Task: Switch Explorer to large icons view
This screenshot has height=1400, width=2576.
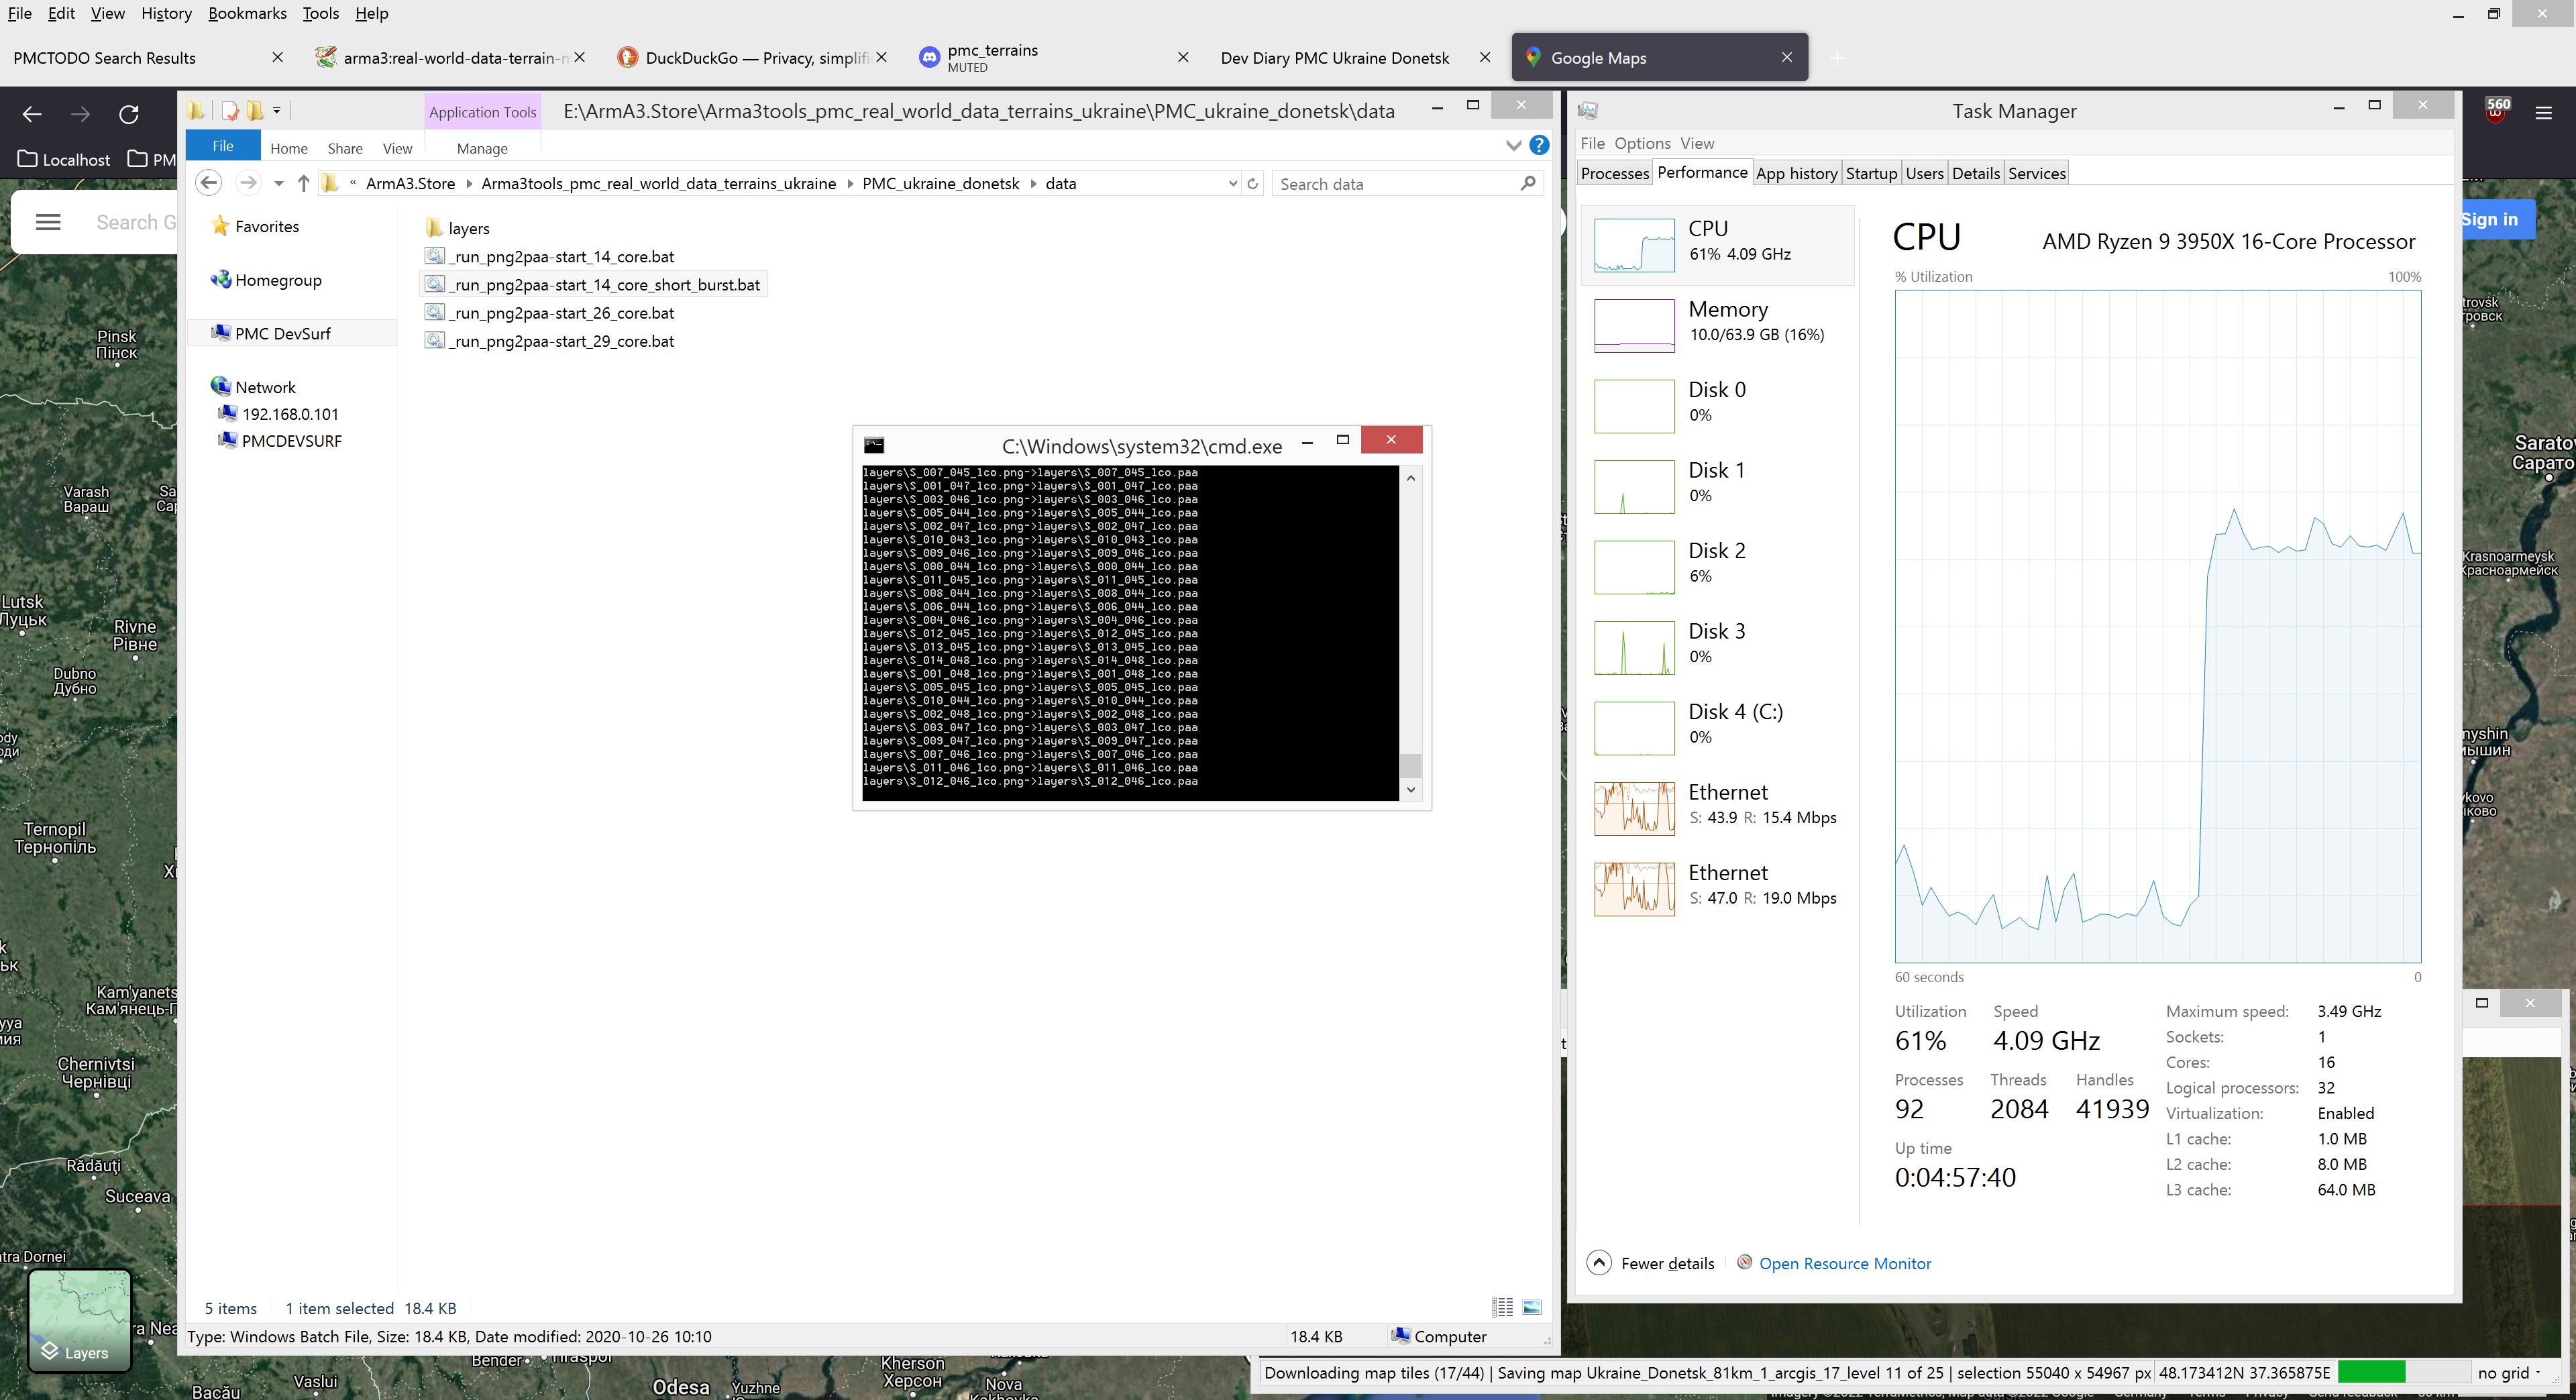Action: click(x=1532, y=1307)
